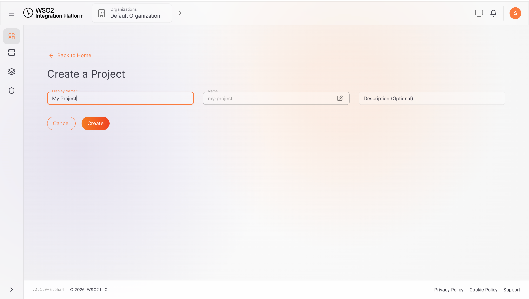Click the © 2026, WSO2 LLC. text

click(x=89, y=290)
